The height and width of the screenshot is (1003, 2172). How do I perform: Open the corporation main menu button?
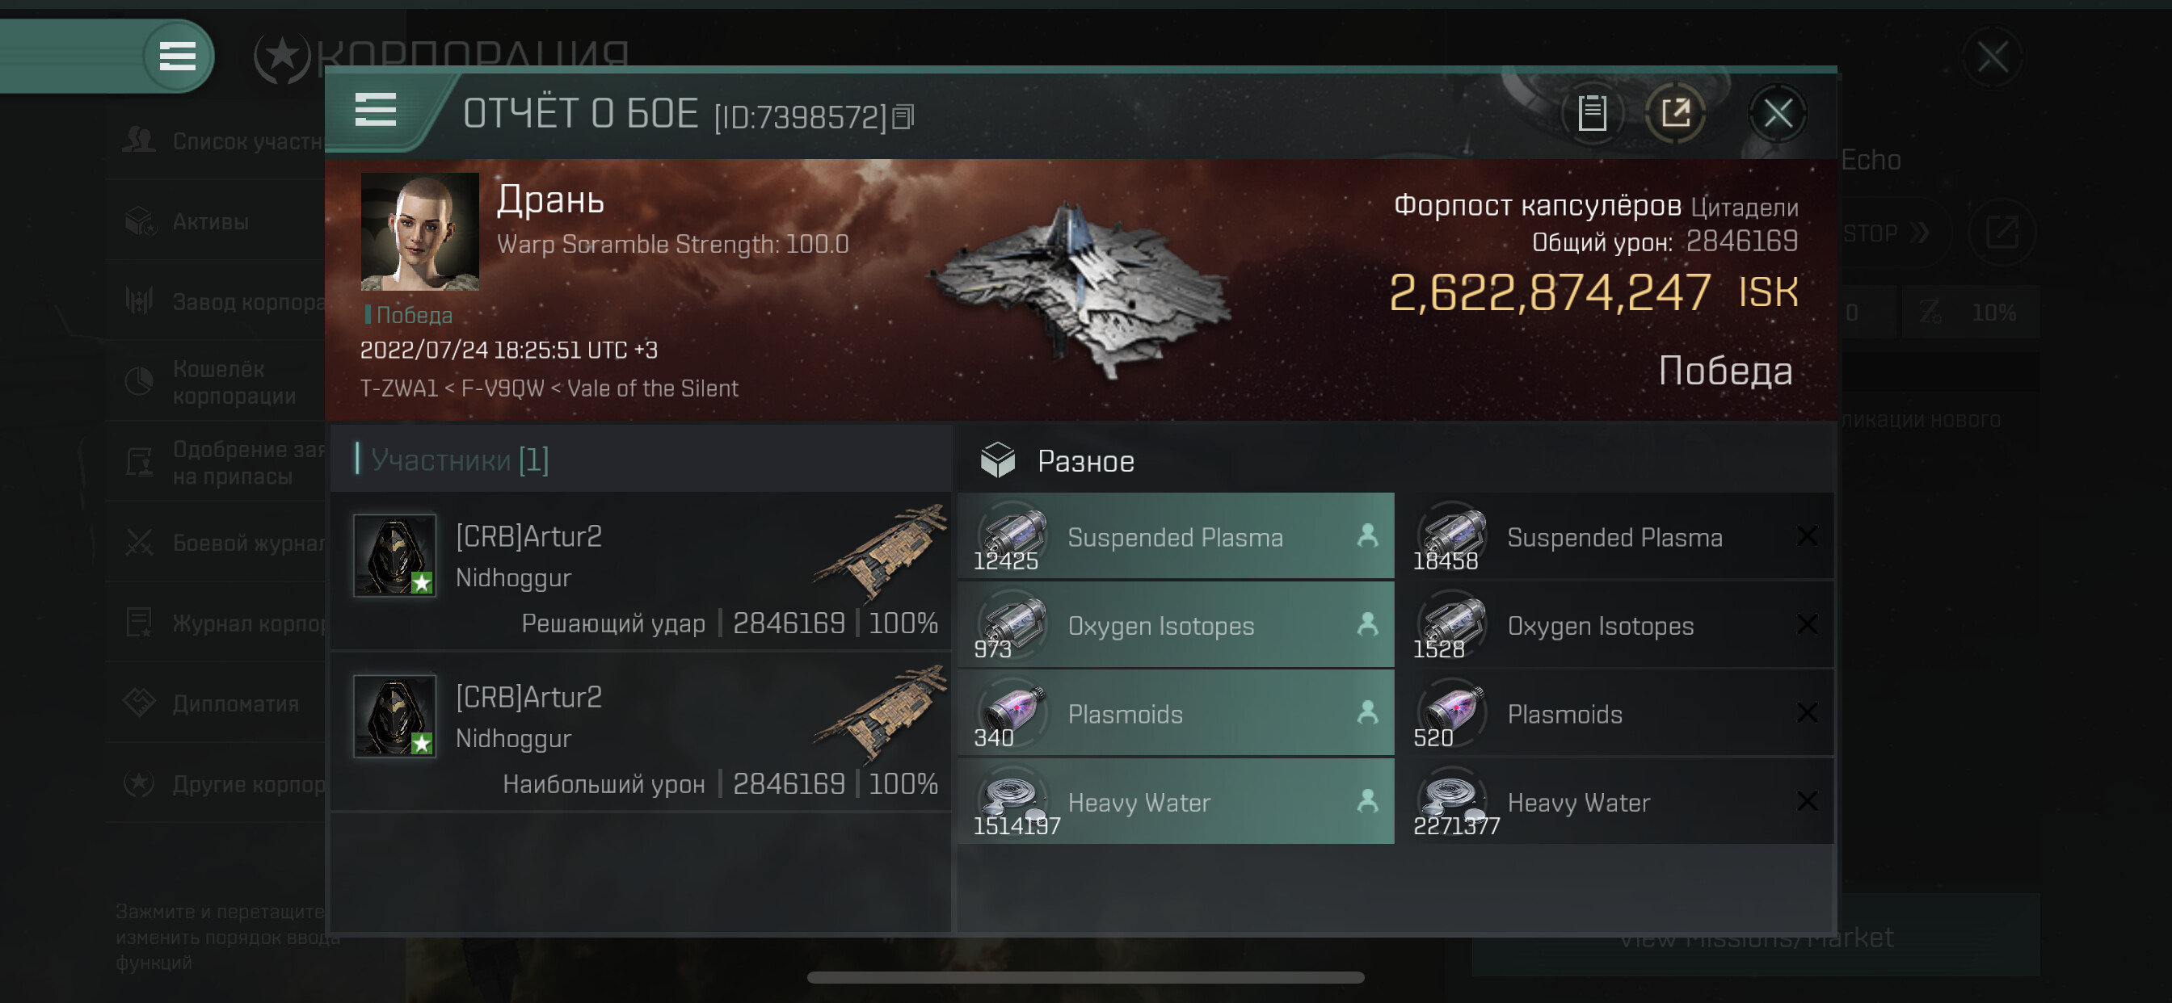pyautogui.click(x=178, y=57)
